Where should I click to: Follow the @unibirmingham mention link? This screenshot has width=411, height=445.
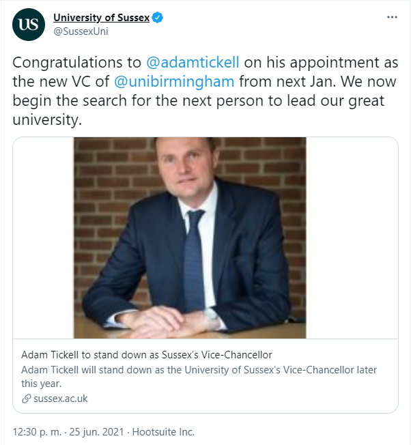[x=174, y=82]
